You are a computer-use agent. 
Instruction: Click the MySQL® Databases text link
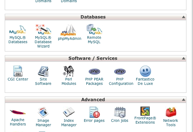tap(18, 40)
